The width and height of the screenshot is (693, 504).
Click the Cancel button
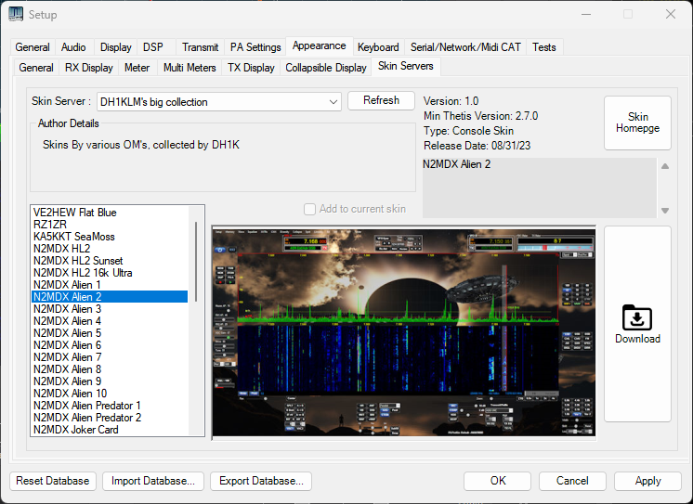point(572,481)
